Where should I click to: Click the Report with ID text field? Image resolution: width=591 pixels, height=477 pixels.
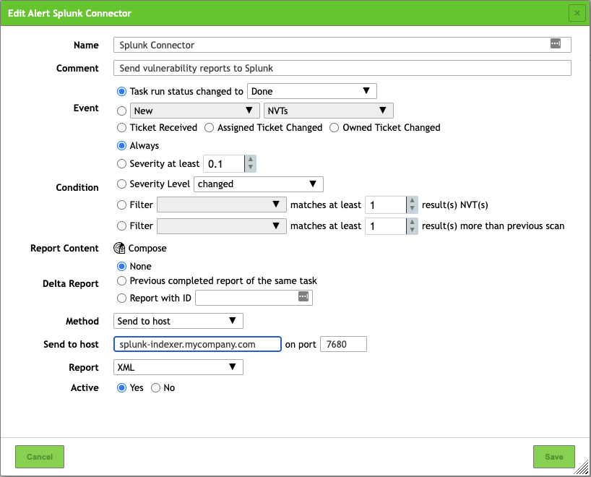254,298
